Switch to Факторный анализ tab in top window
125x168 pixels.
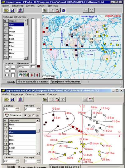[33, 82]
